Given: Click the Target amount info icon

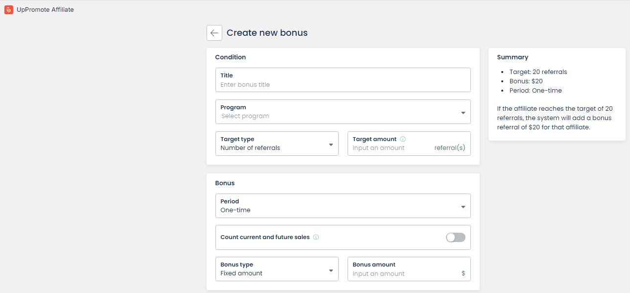Looking at the screenshot, I should [x=403, y=139].
